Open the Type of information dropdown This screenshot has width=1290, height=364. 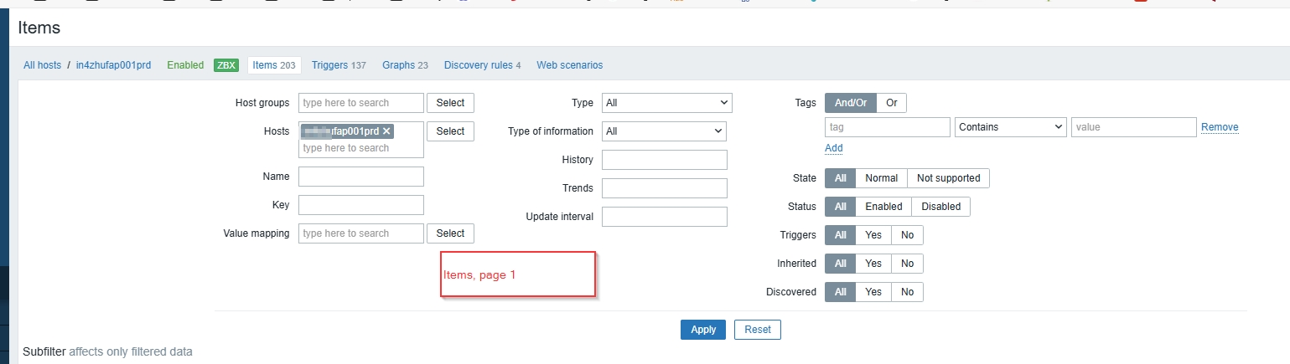(x=664, y=131)
